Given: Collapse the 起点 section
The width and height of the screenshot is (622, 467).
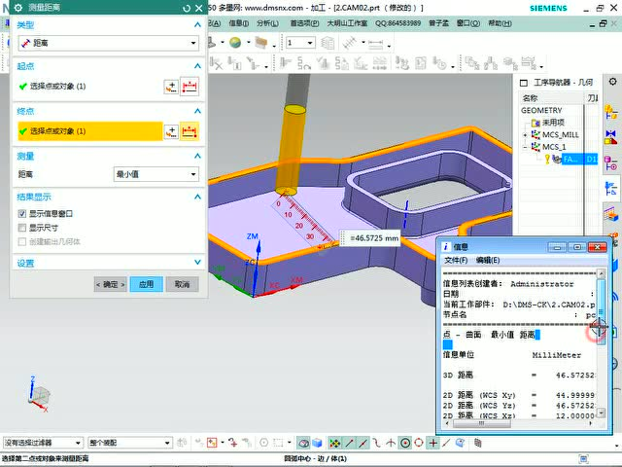Looking at the screenshot, I should tap(197, 66).
